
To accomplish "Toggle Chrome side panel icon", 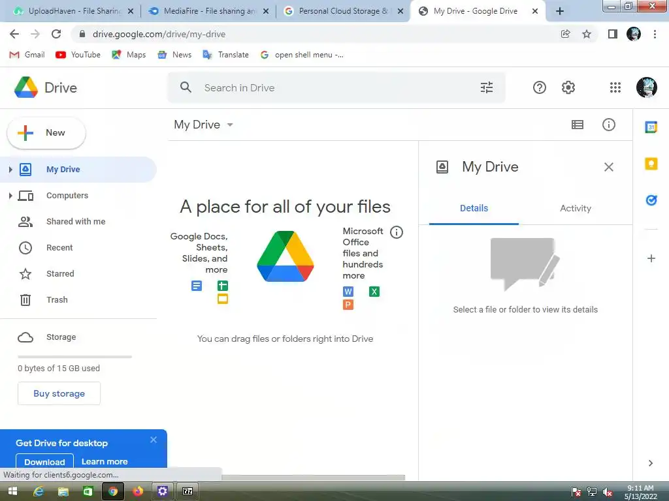I will click(613, 34).
